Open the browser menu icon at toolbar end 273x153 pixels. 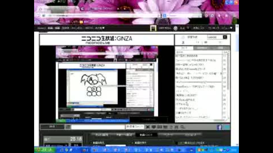(x=235, y=16)
